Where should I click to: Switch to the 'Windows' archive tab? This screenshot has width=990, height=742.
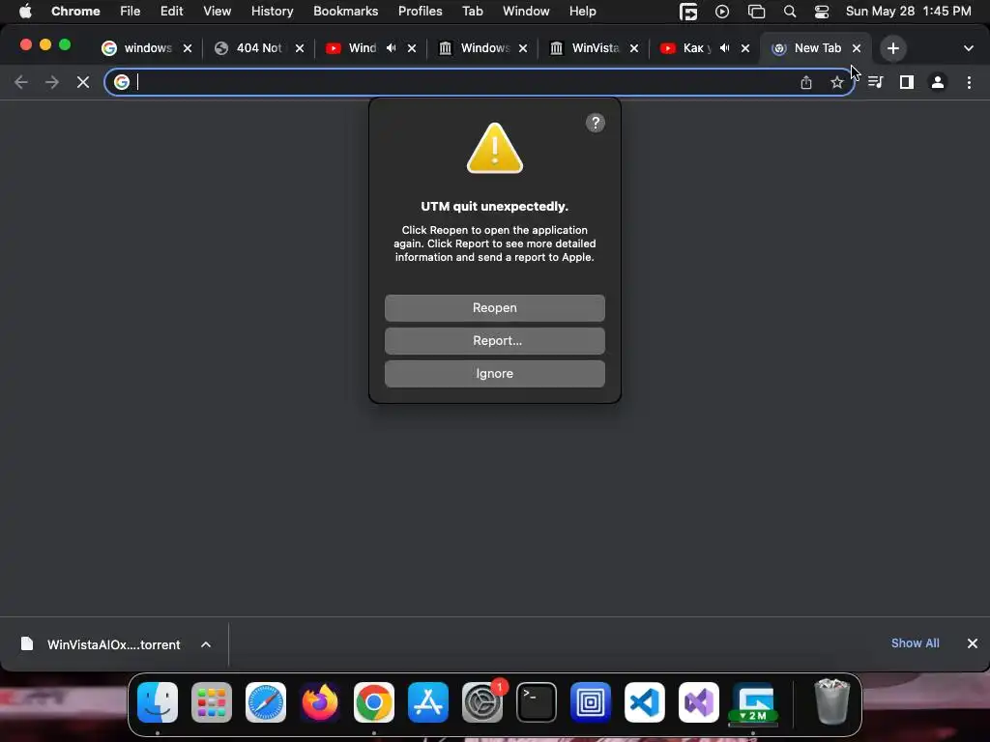(x=483, y=48)
